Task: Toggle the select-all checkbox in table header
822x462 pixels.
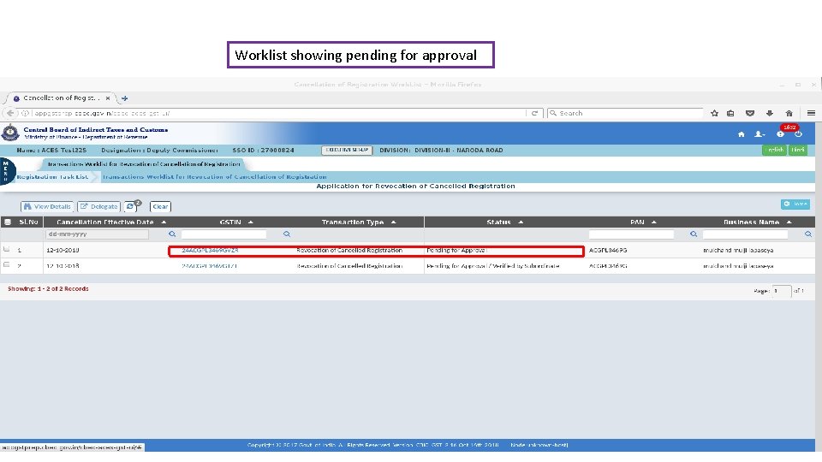Action: [x=8, y=222]
